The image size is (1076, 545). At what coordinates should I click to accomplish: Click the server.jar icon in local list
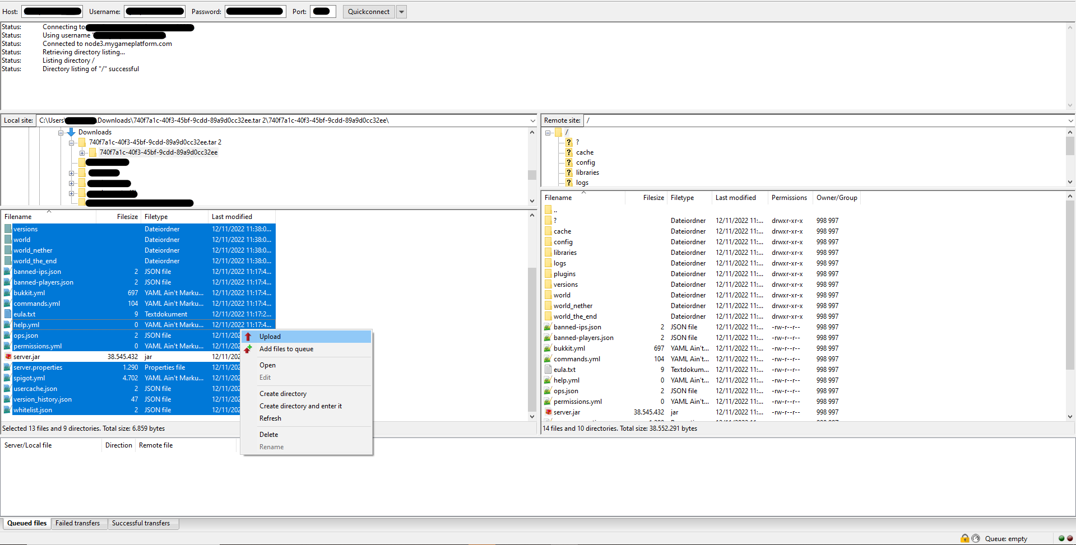pos(8,357)
